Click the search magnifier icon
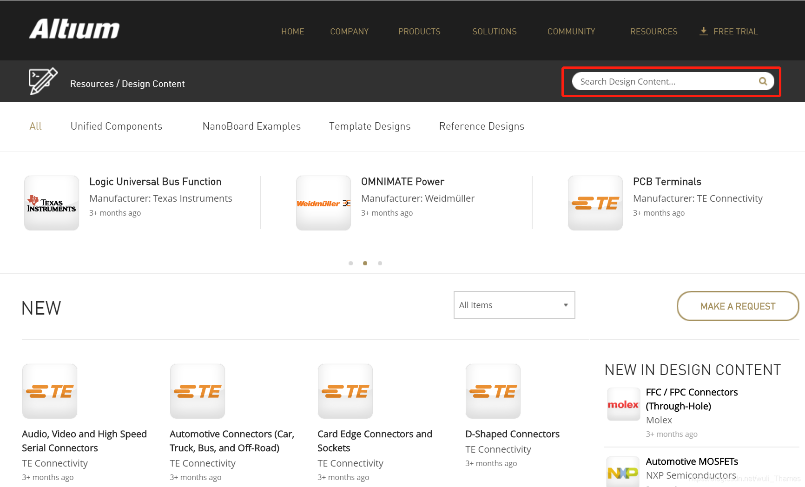The height and width of the screenshot is (487, 805). tap(763, 81)
